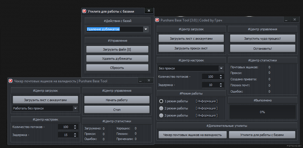Viewport: 303px width, 148px height.
Task: Increase Количество потоков in main Base Tool window
Action: (x=221, y=75)
